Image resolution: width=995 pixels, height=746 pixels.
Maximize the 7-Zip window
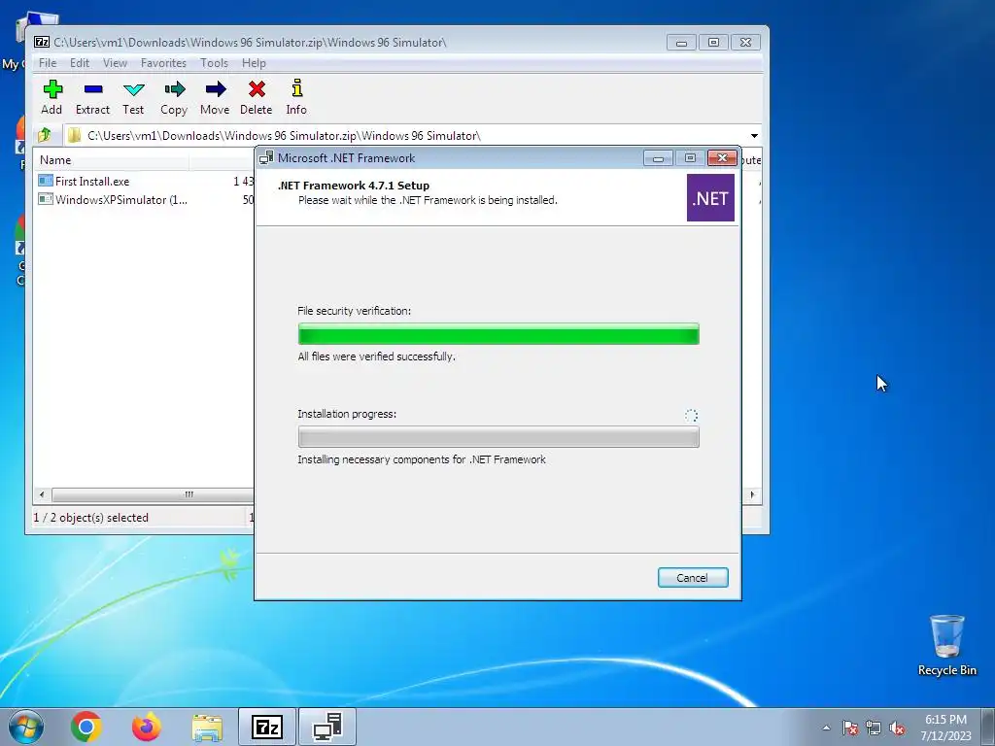(713, 43)
